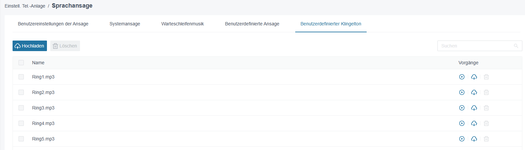Click the Ring4.mp3 file name
Screen dimensions: 525x150
[43, 123]
